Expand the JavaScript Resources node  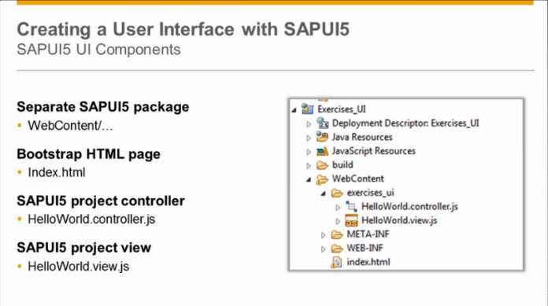click(x=309, y=152)
